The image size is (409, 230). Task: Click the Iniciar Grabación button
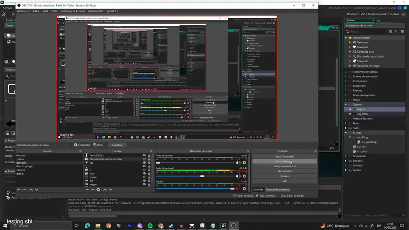[284, 161]
